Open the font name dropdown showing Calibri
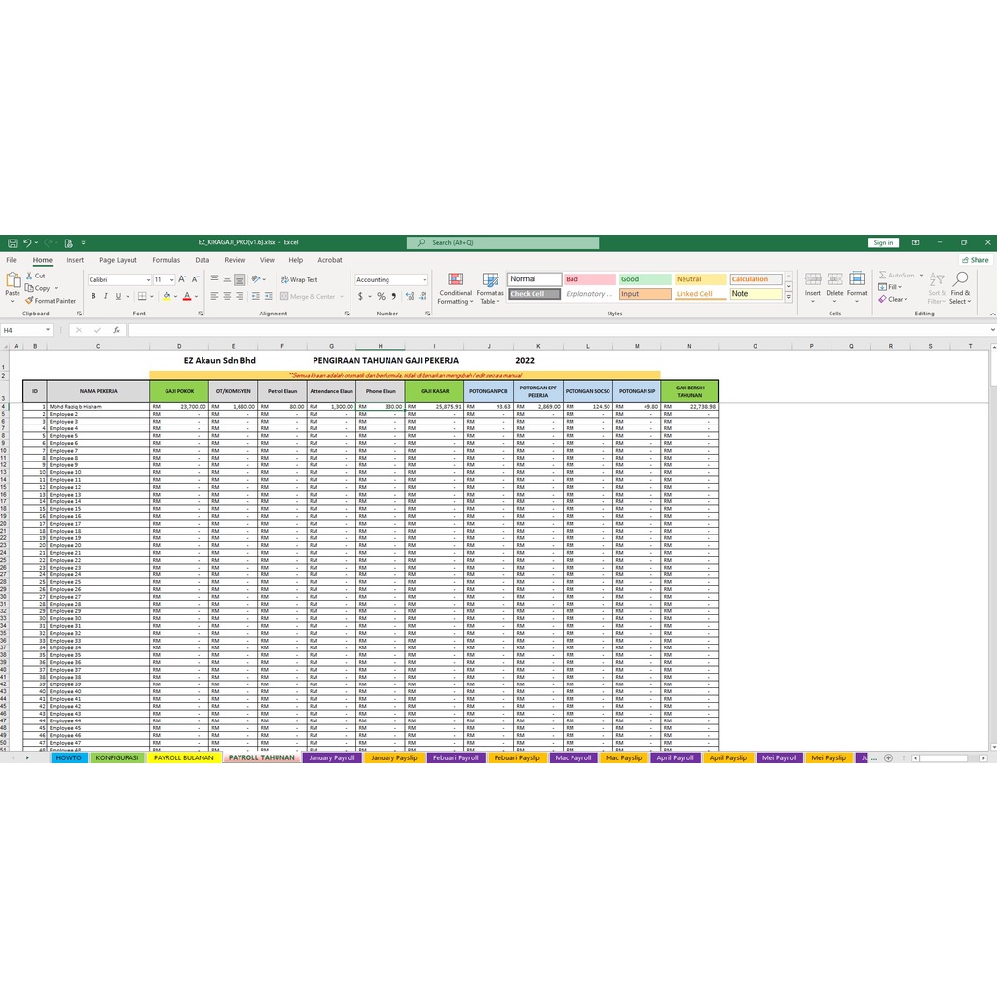 pos(148,280)
